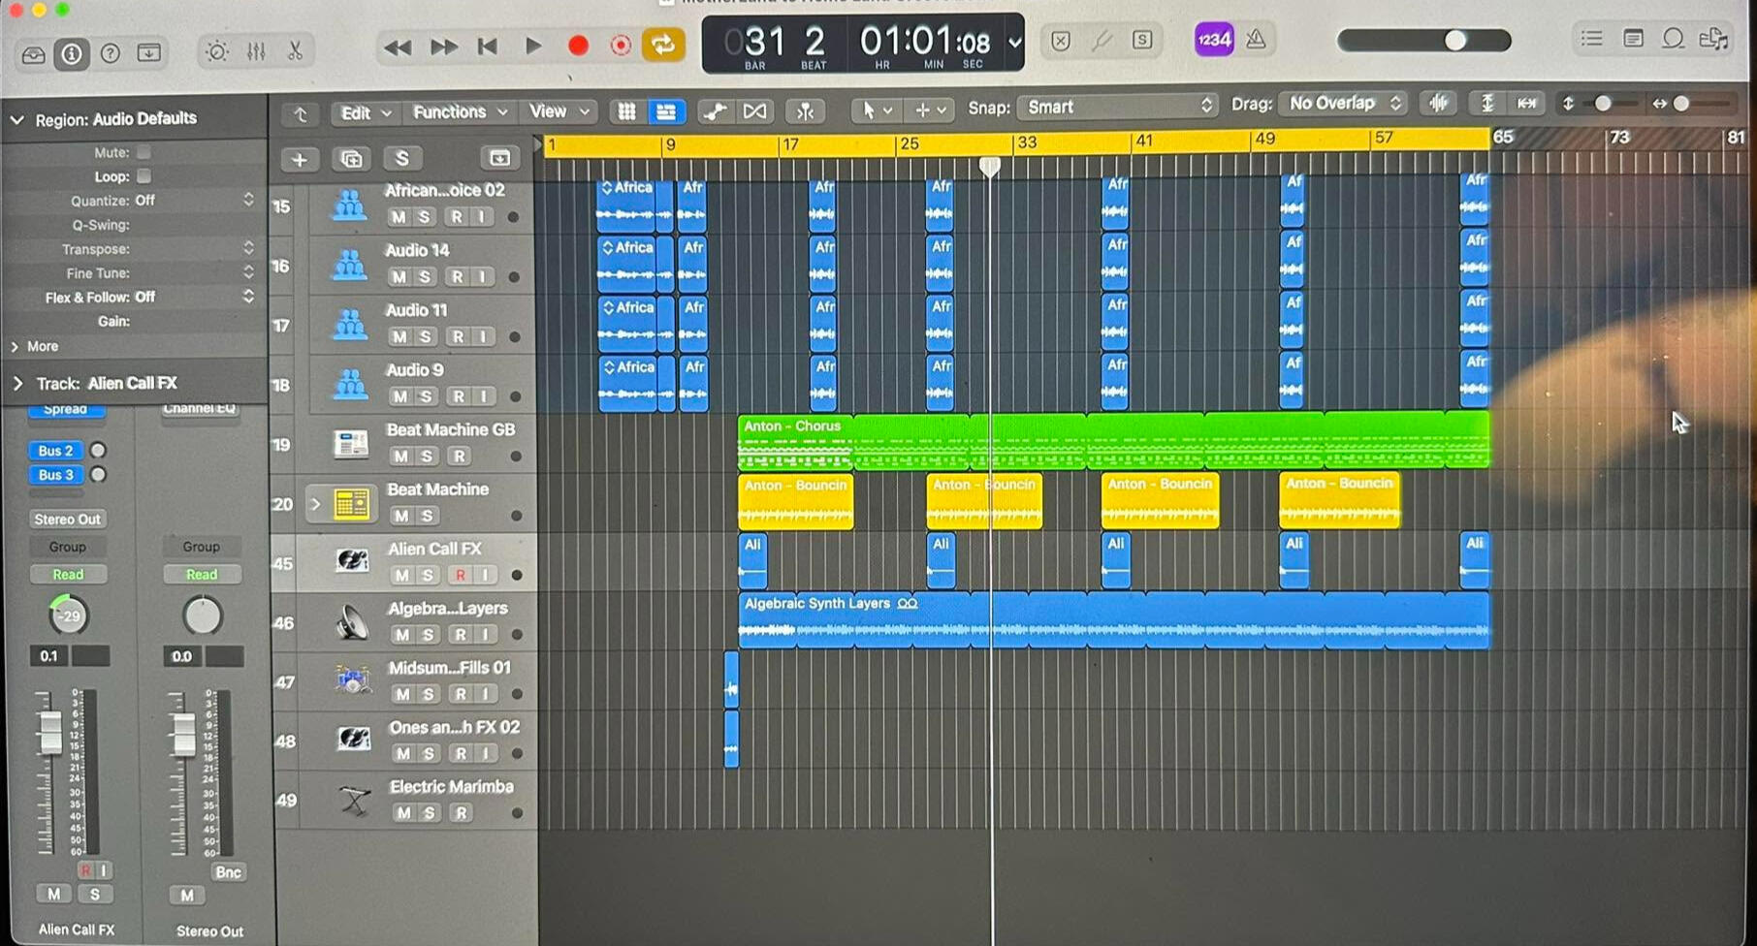Open the Loop Browser icon
This screenshot has height=946, width=1757.
(x=1673, y=39)
